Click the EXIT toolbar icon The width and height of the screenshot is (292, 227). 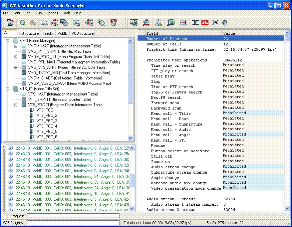[x=114, y=23]
